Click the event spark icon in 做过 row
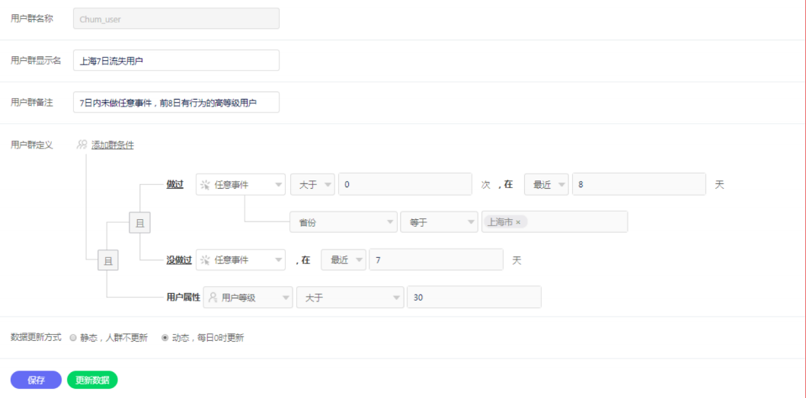 205,185
